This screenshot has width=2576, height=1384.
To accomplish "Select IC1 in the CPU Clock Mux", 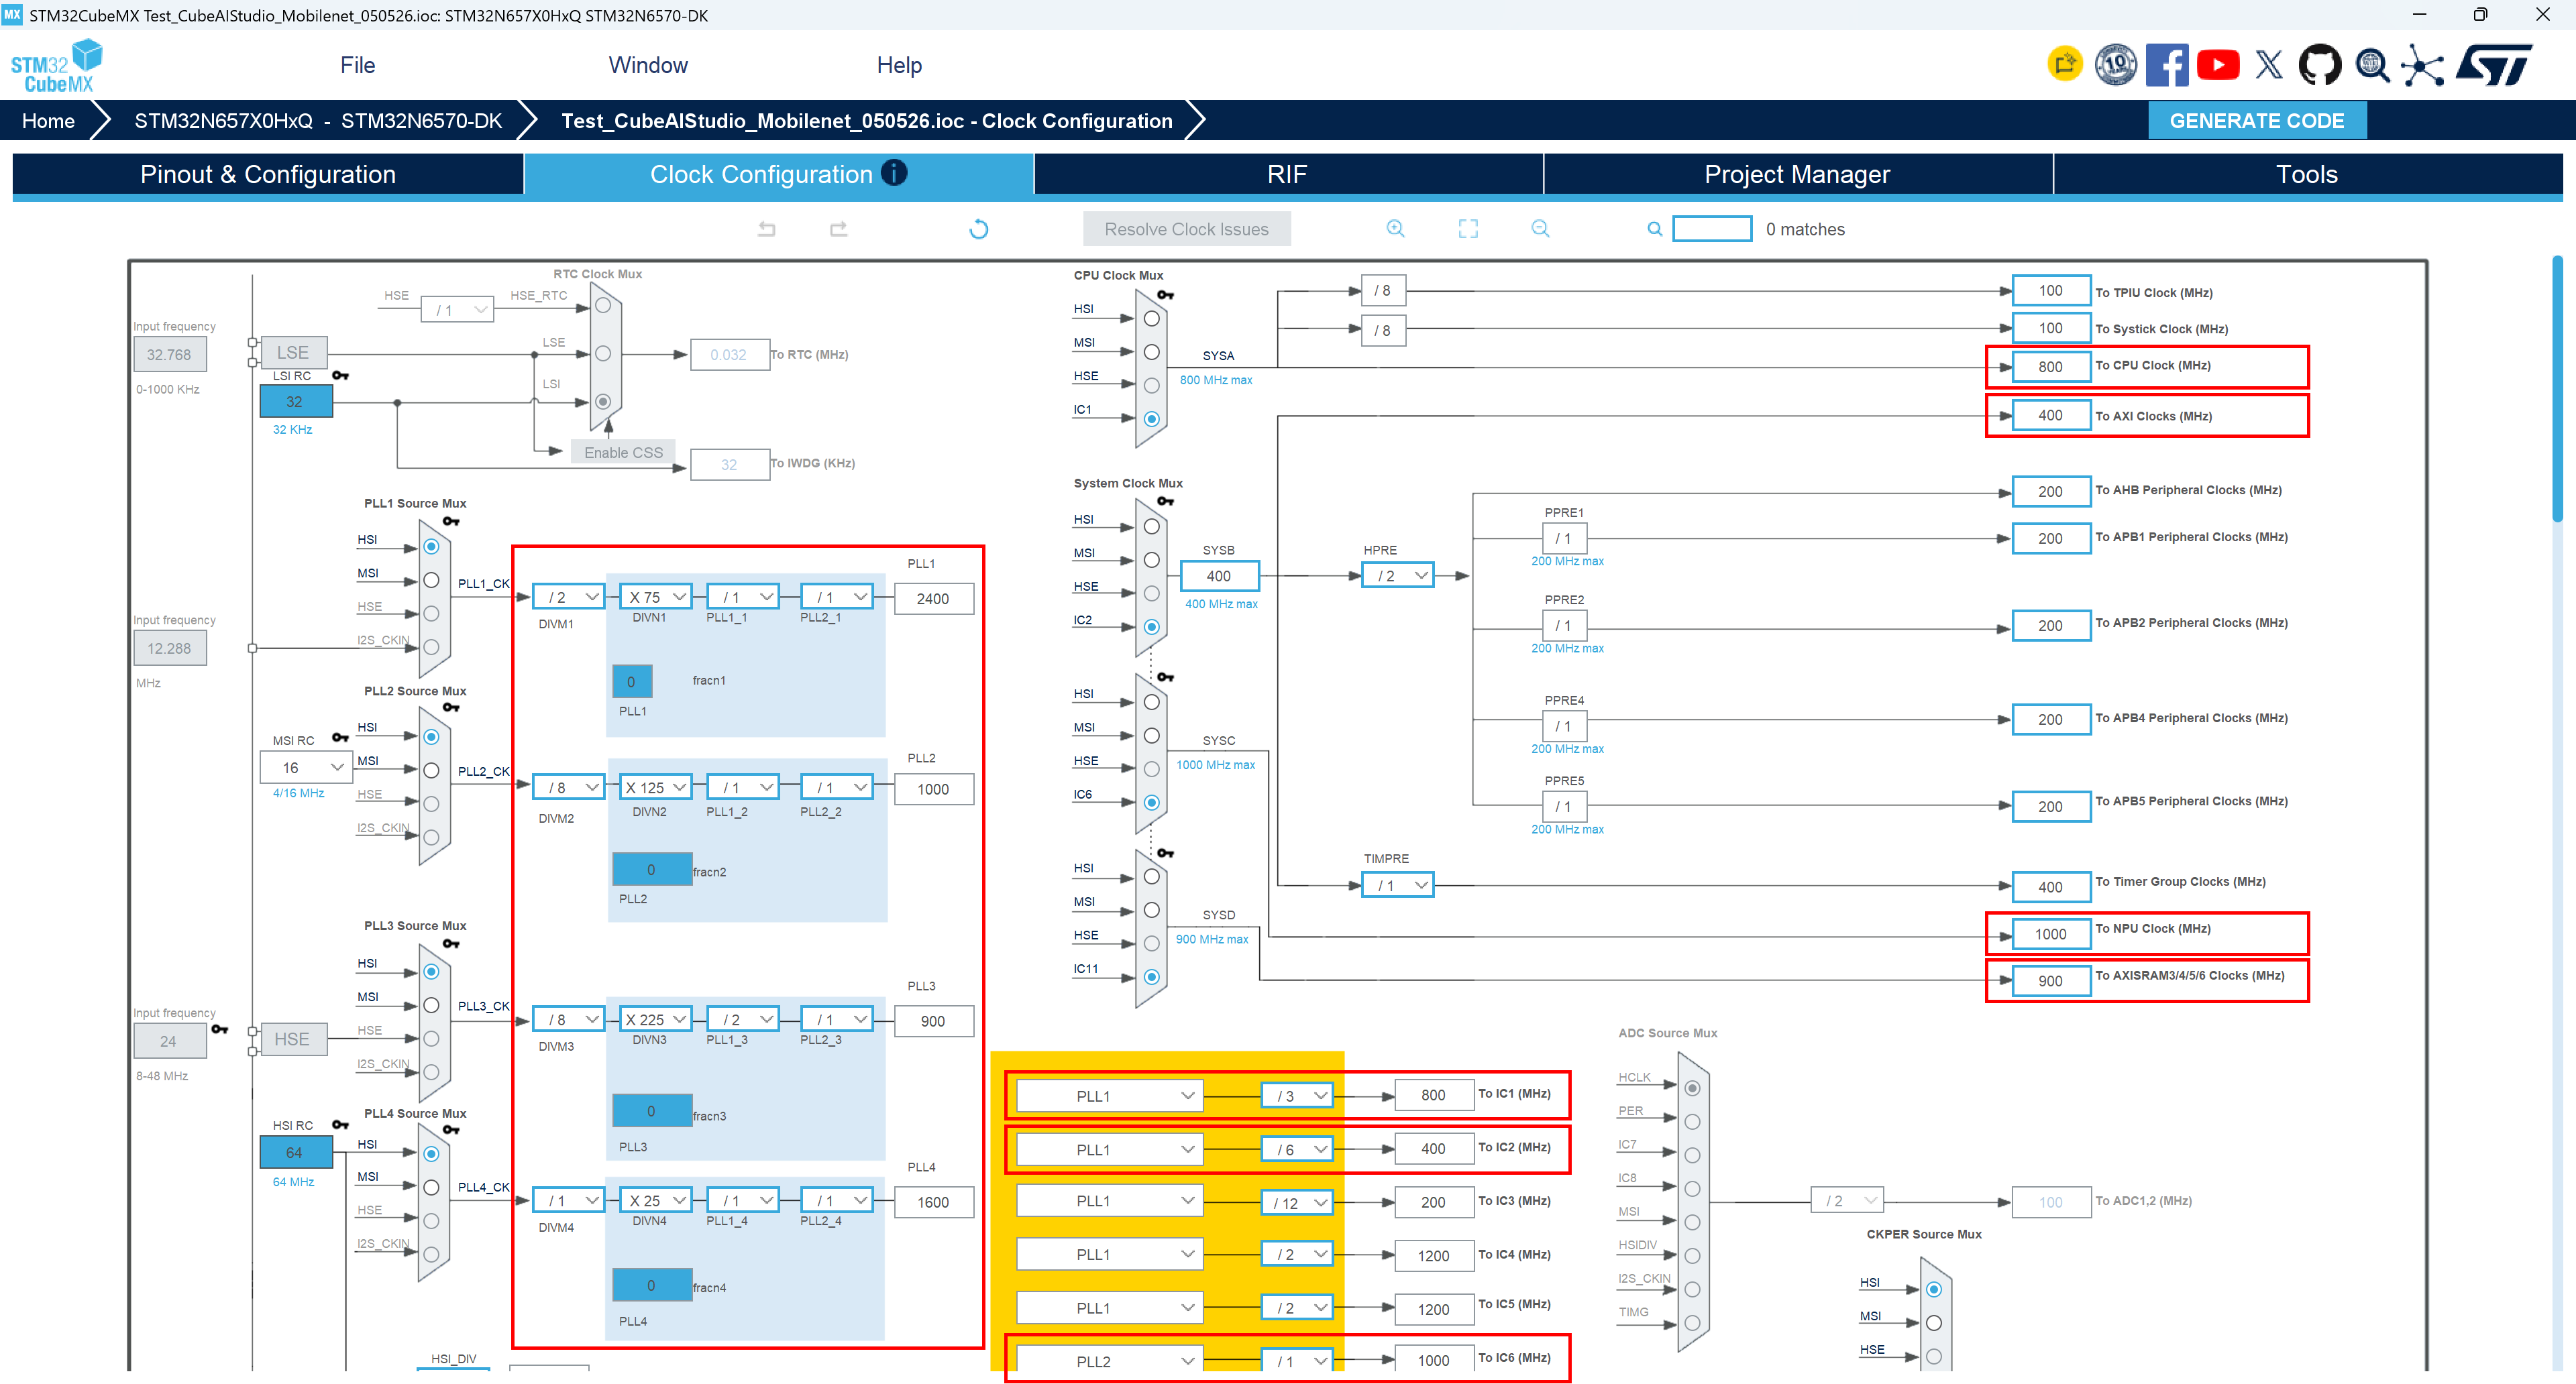I will (x=1152, y=418).
